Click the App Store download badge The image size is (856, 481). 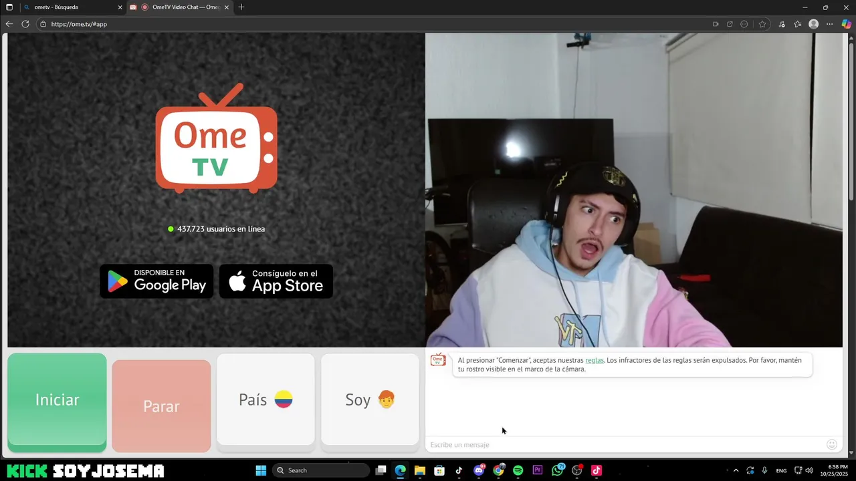tap(276, 281)
